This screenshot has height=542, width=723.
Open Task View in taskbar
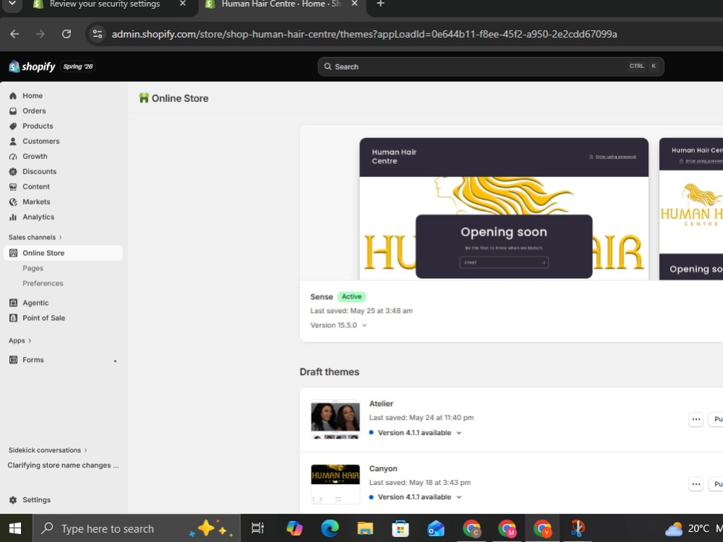tap(258, 528)
